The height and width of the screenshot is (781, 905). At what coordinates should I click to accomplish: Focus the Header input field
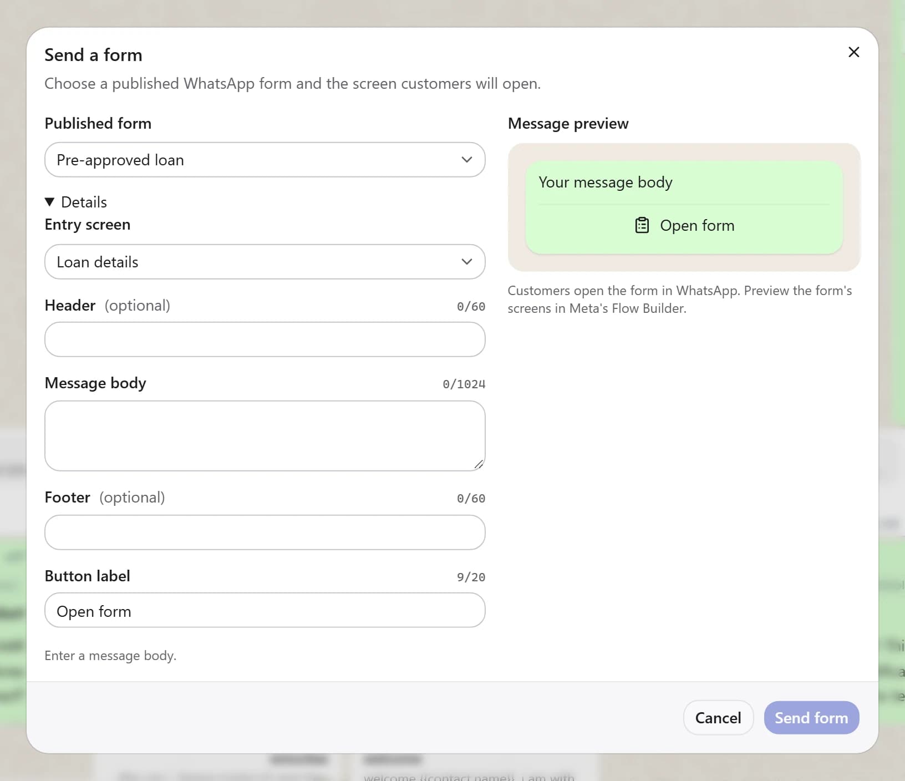pos(265,339)
